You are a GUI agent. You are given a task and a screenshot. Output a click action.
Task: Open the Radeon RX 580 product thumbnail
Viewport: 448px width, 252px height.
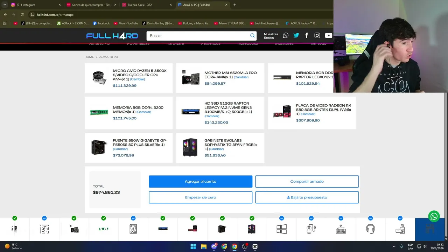pos(282,112)
